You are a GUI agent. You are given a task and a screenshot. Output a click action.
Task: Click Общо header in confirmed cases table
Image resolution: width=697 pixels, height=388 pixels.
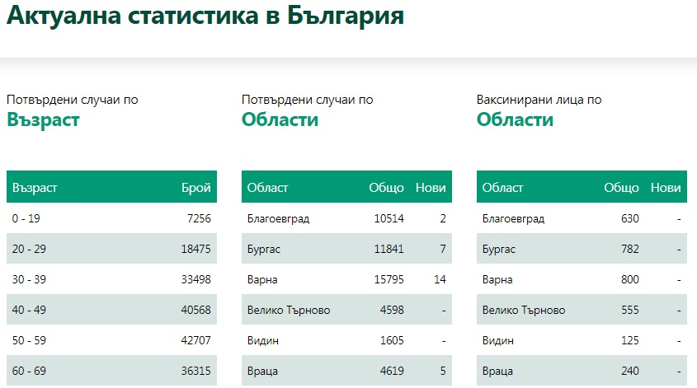pos(386,187)
